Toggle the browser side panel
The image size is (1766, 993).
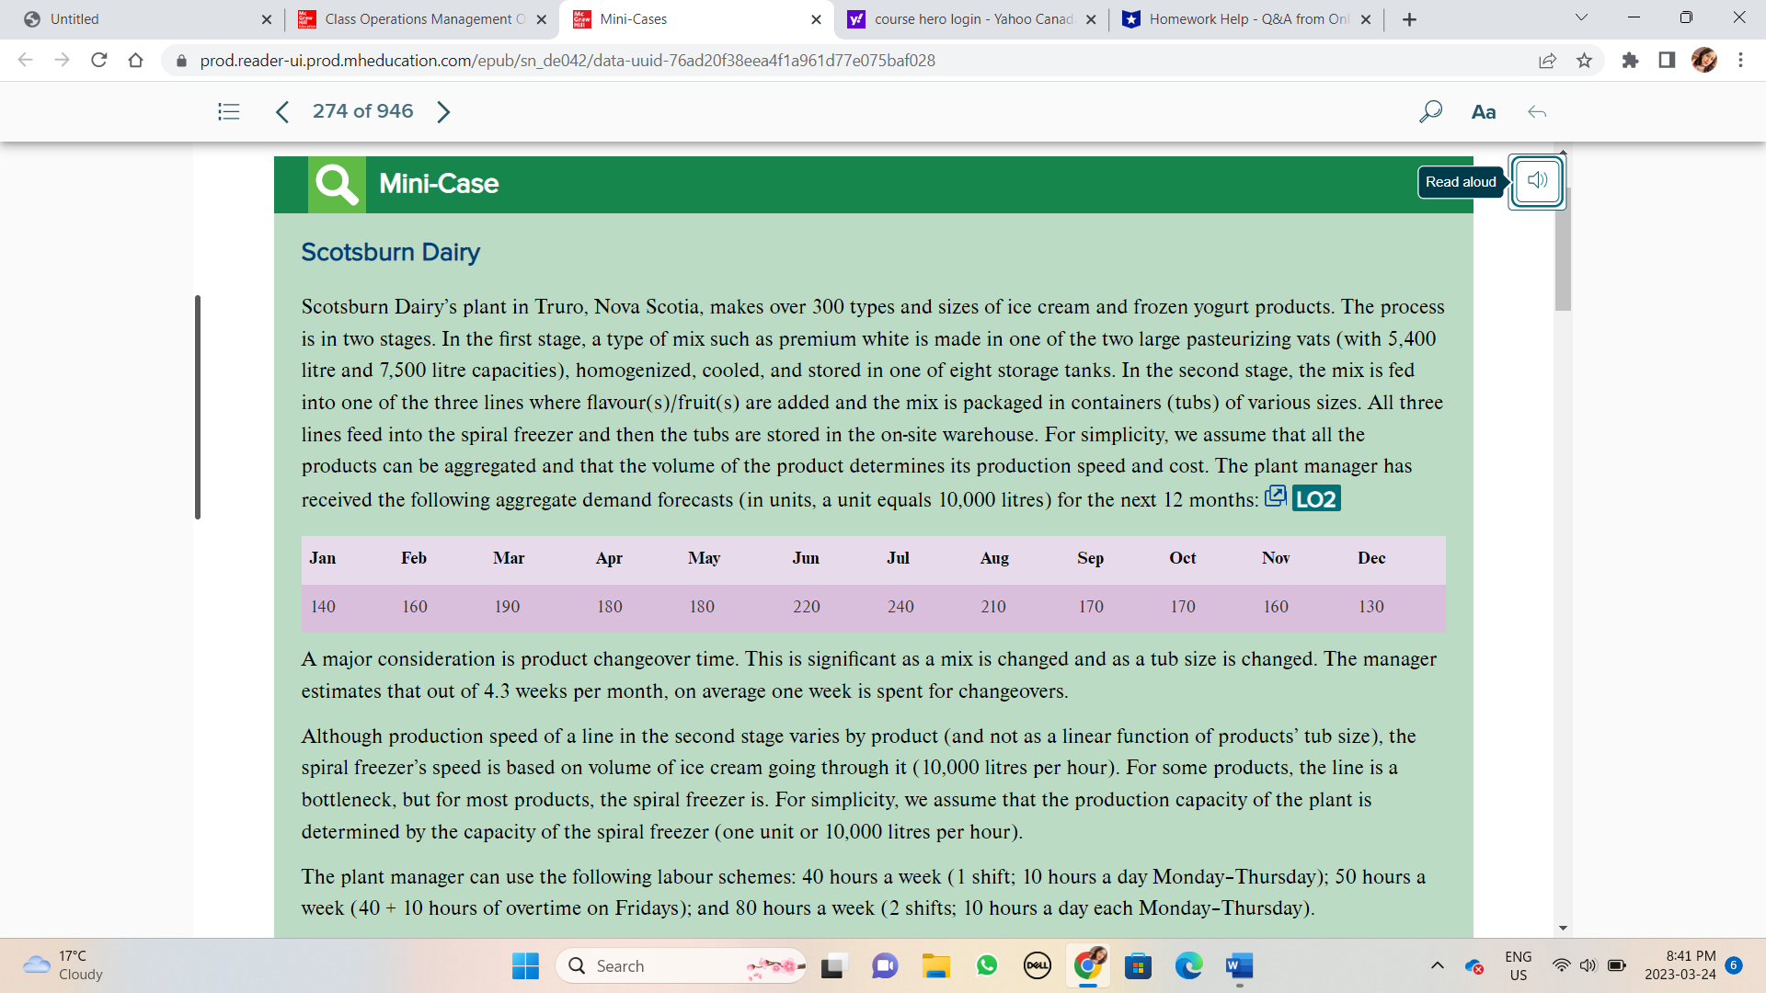1666,61
